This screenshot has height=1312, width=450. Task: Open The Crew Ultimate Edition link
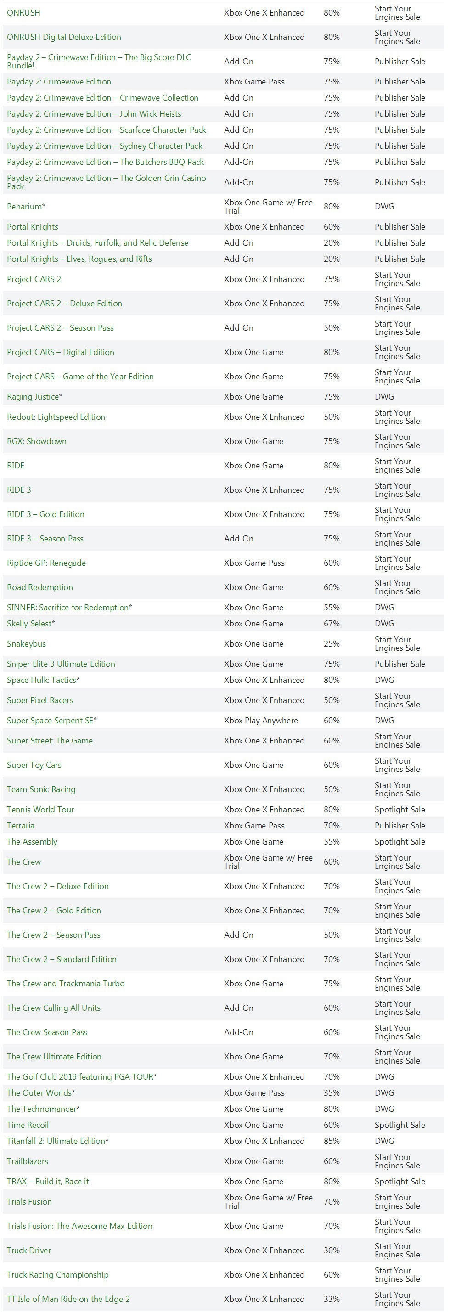pyautogui.click(x=55, y=1057)
